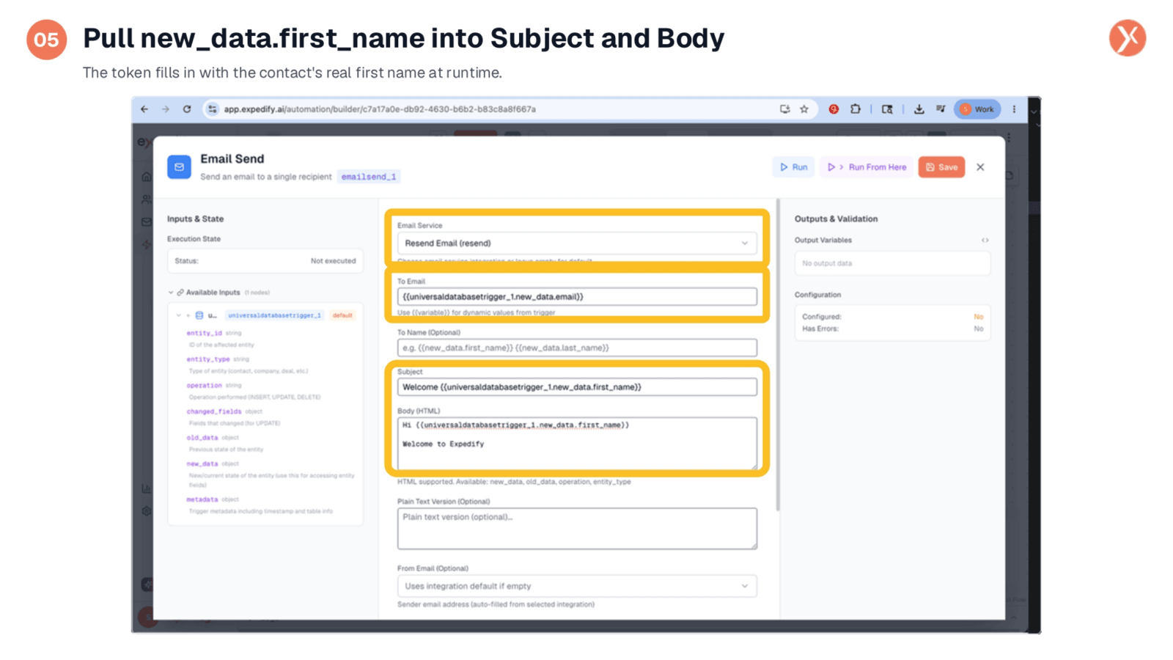Click the To Name (Optional) field

point(577,348)
